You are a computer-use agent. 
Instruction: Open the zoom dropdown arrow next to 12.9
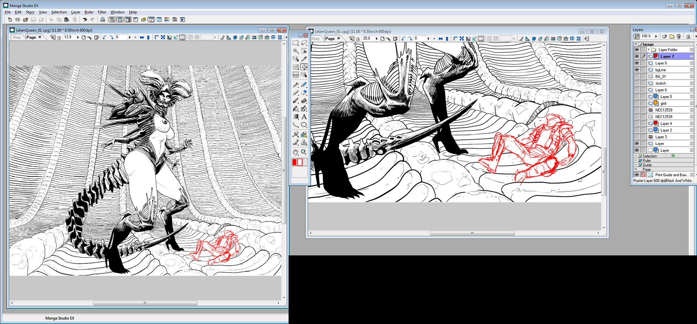pyautogui.click(x=78, y=37)
